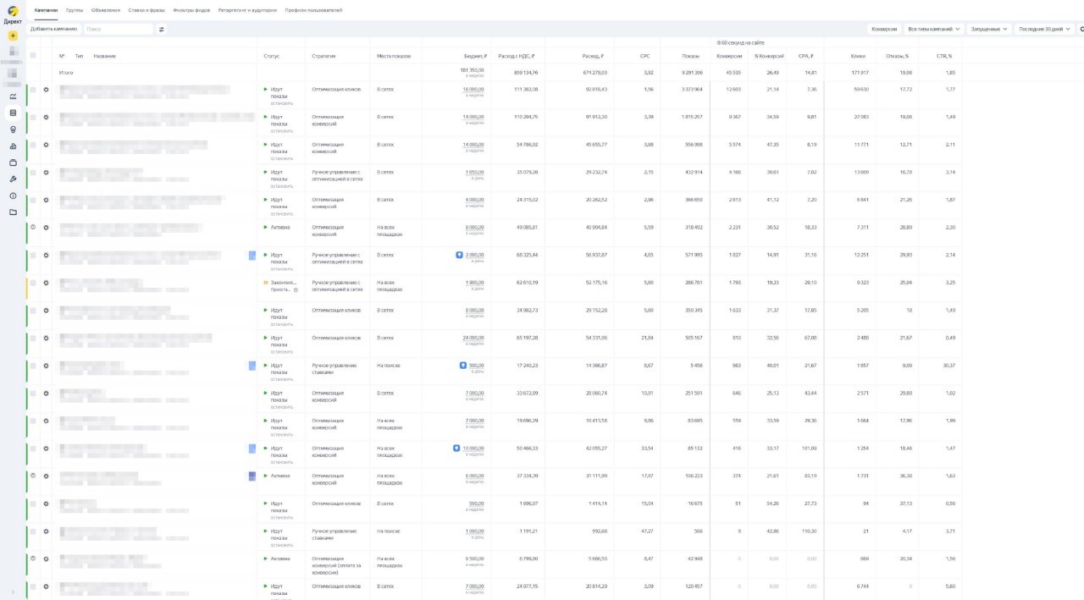Open gear menu for the 110 294,75 row

(47, 117)
